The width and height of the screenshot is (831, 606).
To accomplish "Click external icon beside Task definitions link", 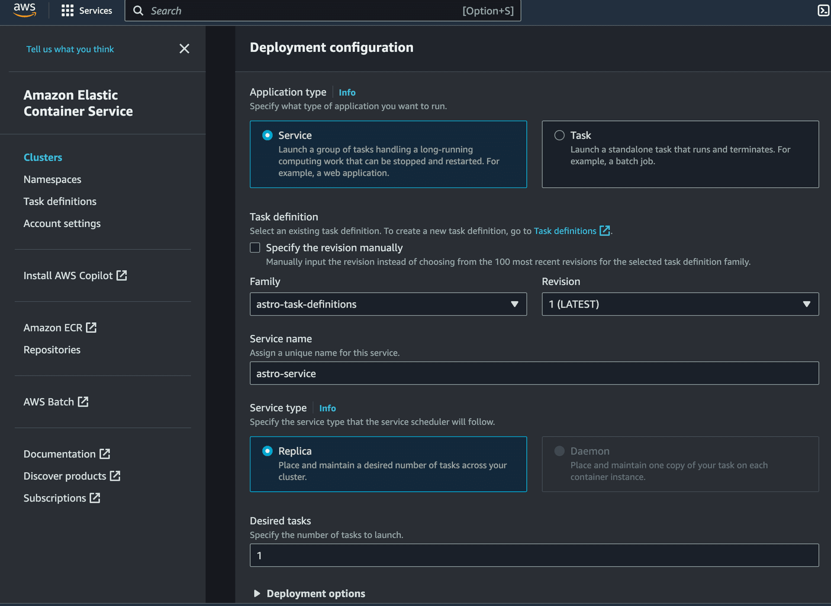I will point(605,231).
